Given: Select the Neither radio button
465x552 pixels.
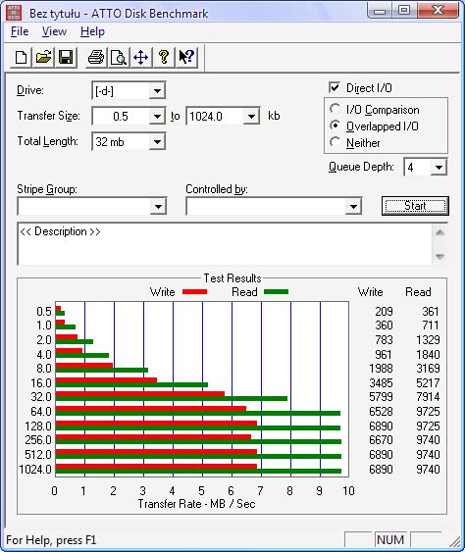Looking at the screenshot, I should pos(335,142).
